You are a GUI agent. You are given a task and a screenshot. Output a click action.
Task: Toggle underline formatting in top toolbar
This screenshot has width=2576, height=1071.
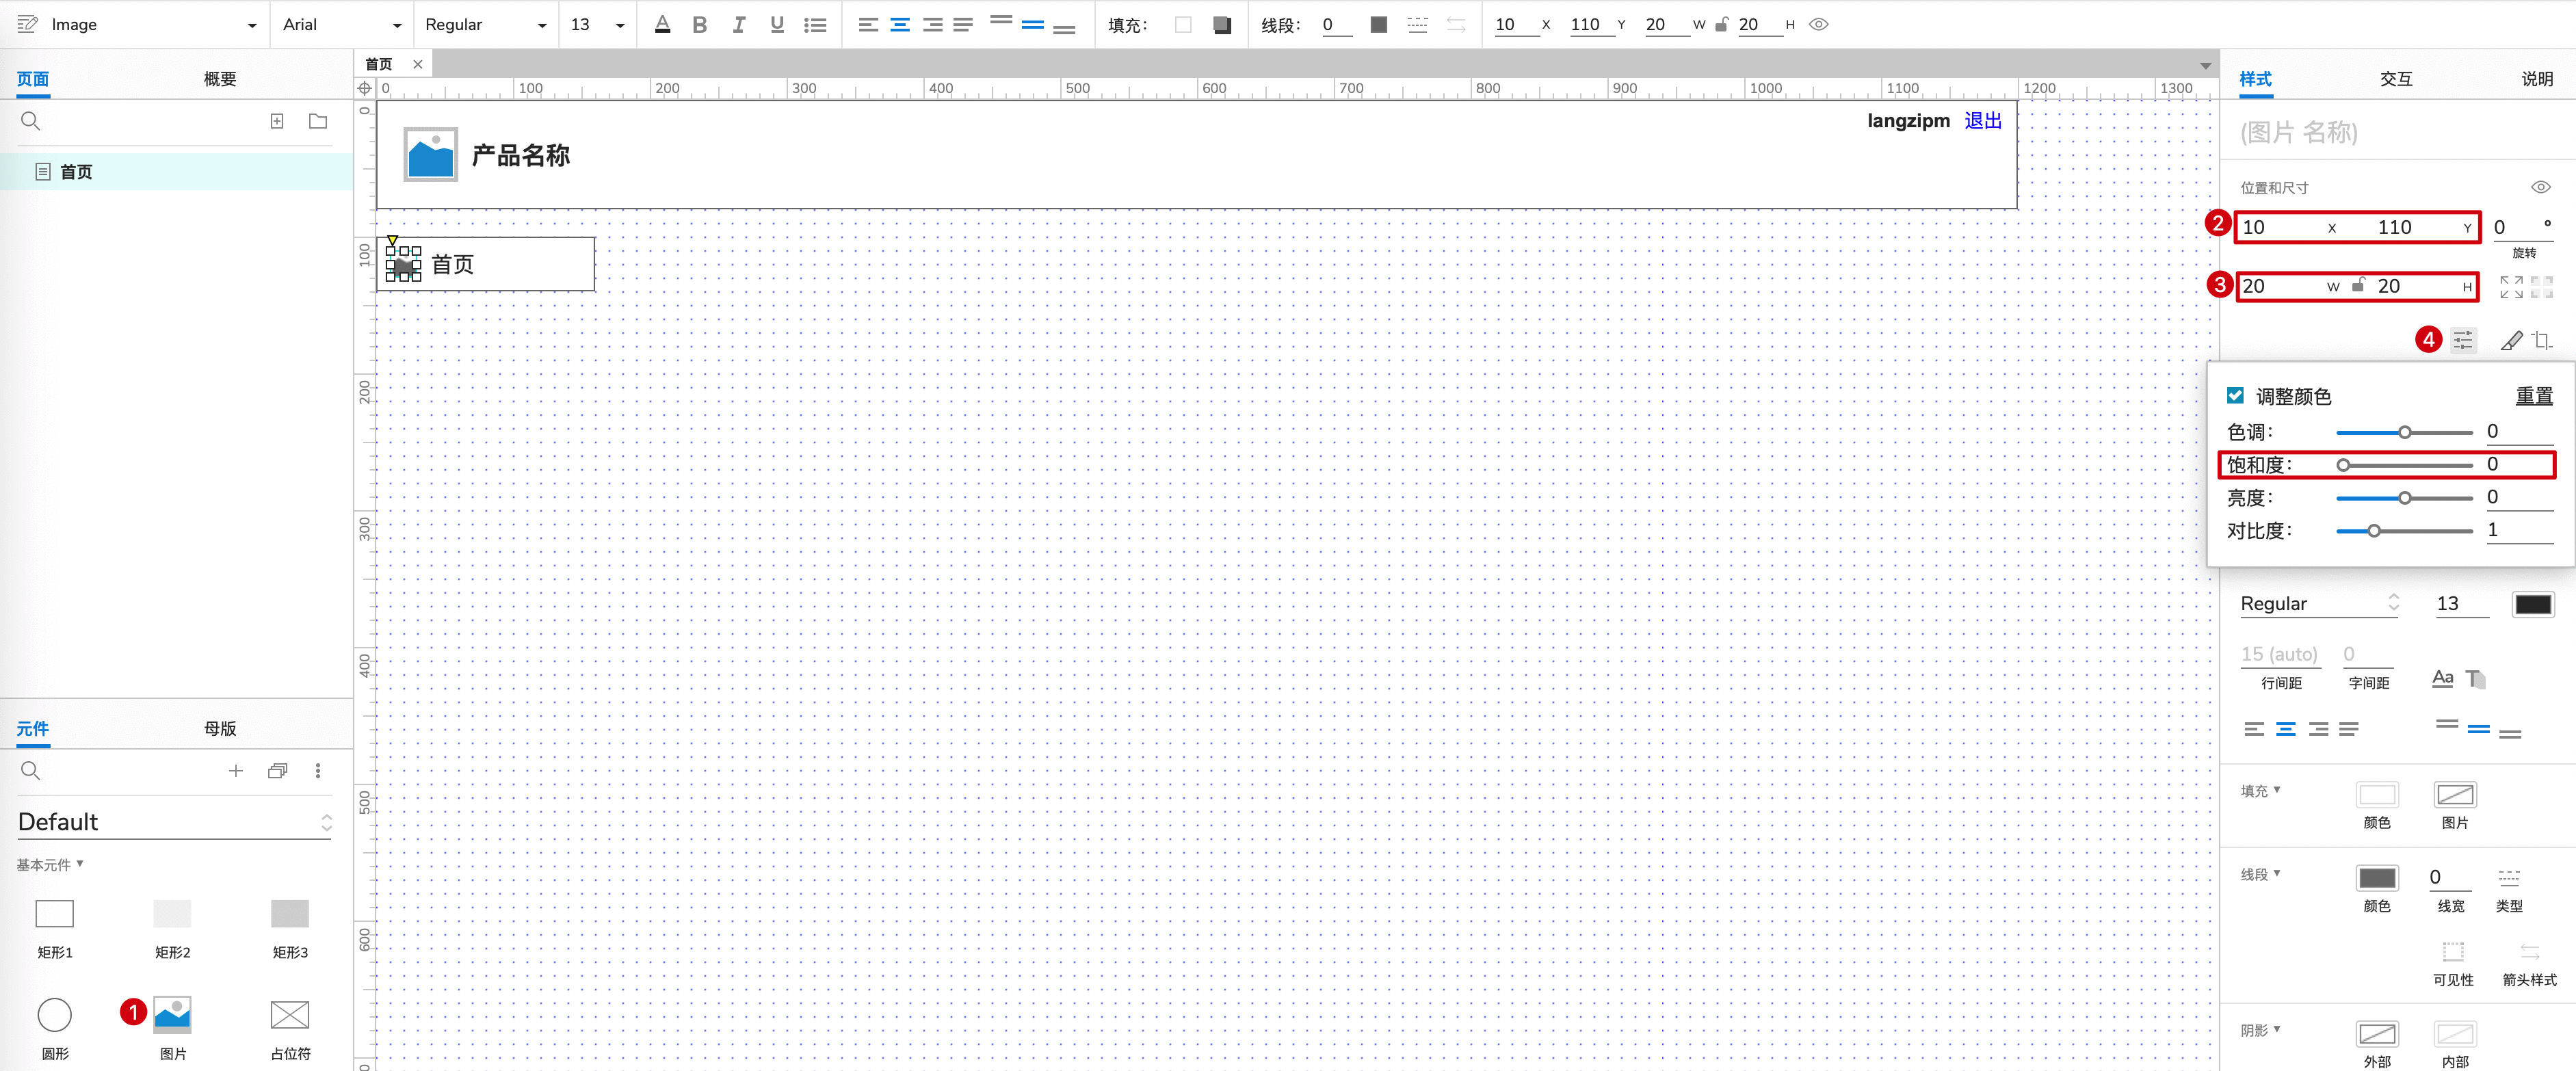[x=777, y=25]
